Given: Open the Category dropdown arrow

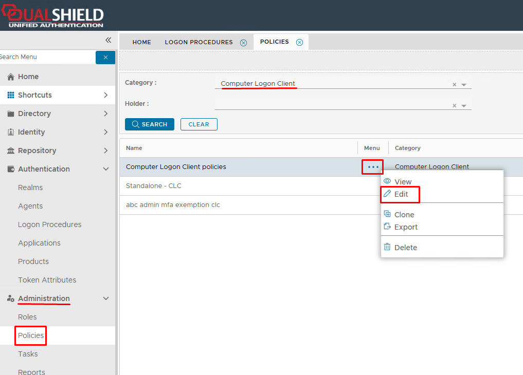Looking at the screenshot, I should coord(464,85).
